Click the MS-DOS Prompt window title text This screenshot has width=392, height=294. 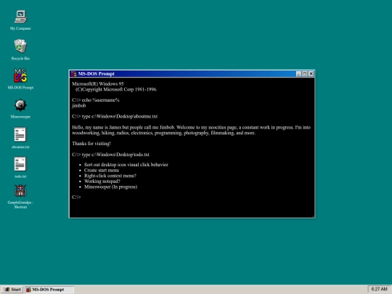tap(97, 74)
